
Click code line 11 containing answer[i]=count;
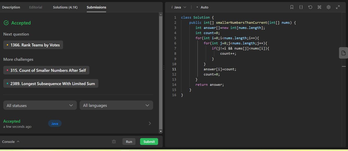tap(220, 69)
